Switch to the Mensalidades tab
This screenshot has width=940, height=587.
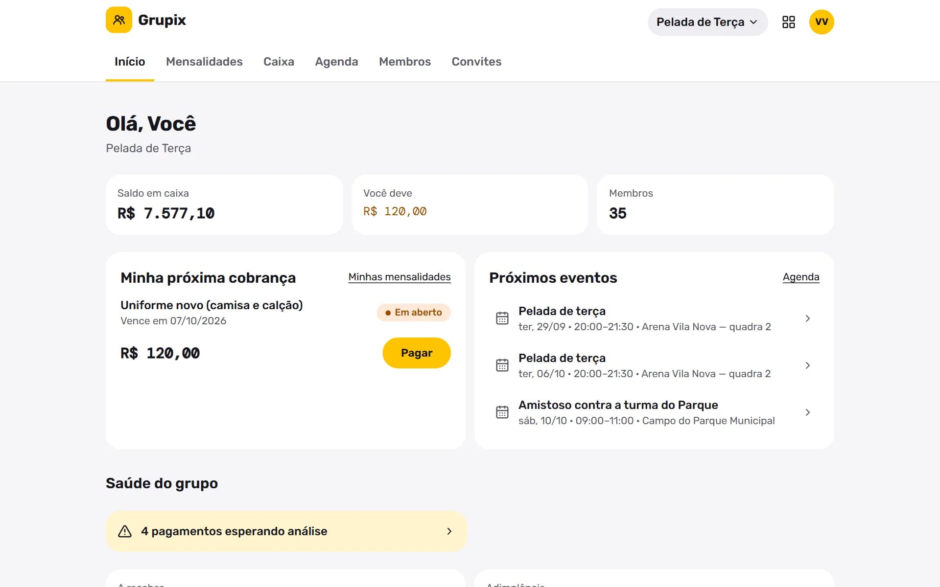click(x=204, y=62)
